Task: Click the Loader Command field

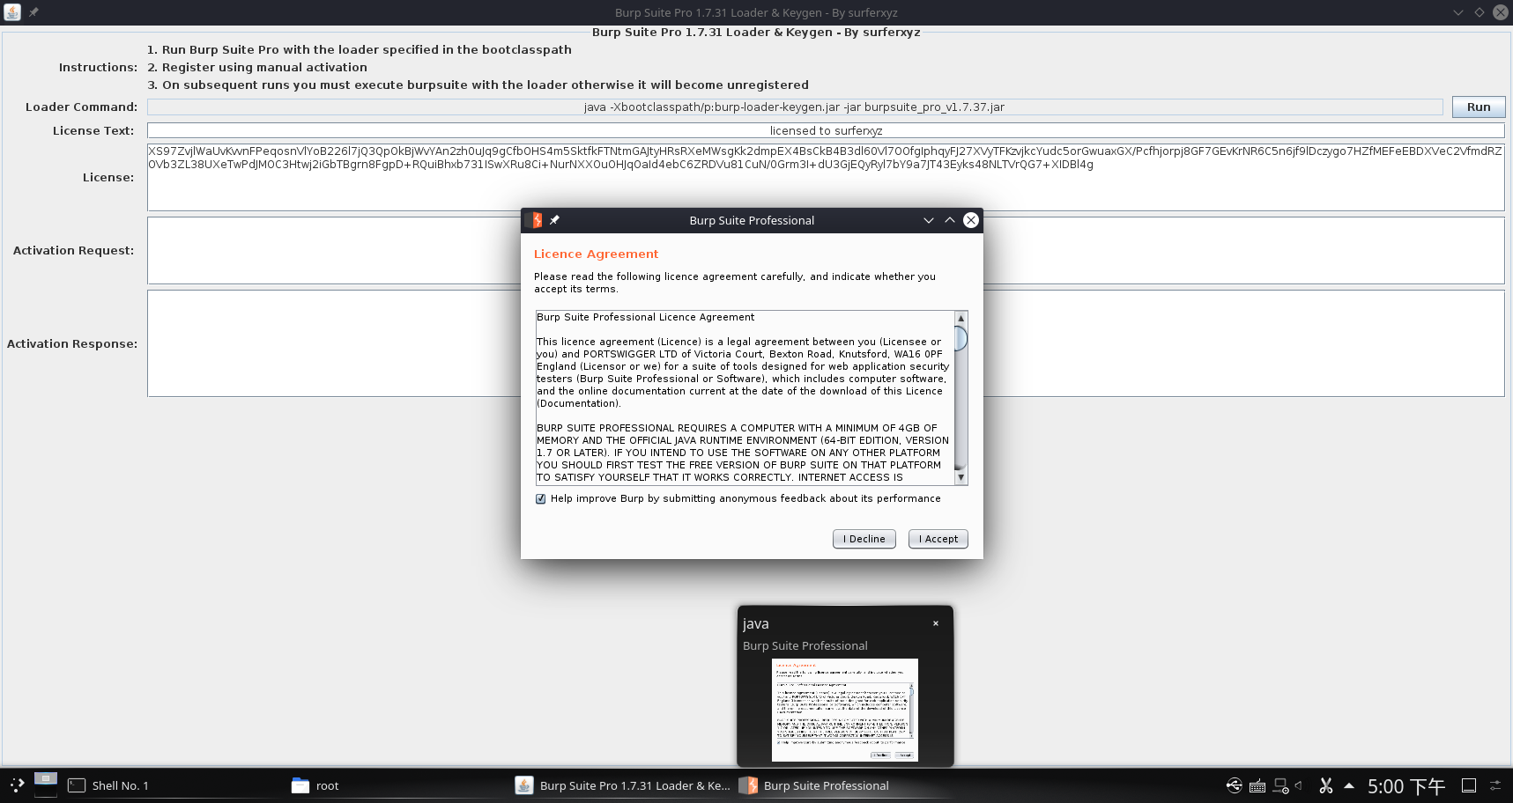Action: 794,107
